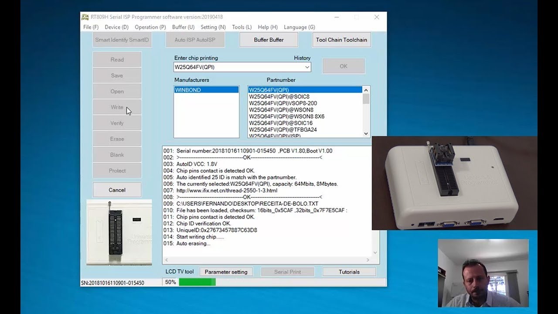Image resolution: width=558 pixels, height=314 pixels.
Task: Click the SN status bar entry
Action: tap(112, 283)
